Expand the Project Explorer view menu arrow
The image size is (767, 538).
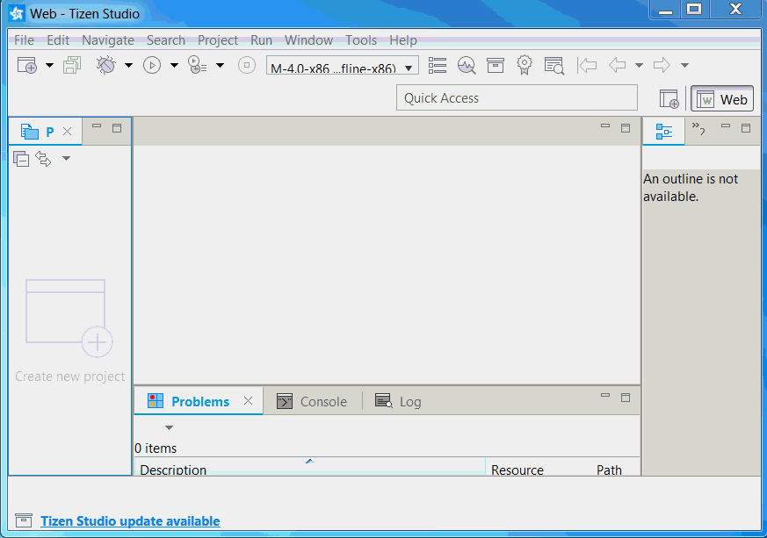[x=66, y=159]
